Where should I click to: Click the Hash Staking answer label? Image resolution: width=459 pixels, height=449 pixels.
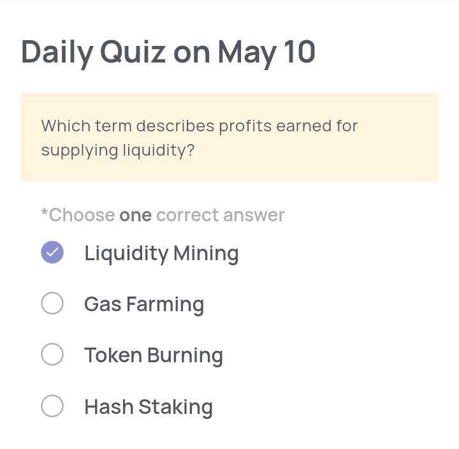point(149,407)
